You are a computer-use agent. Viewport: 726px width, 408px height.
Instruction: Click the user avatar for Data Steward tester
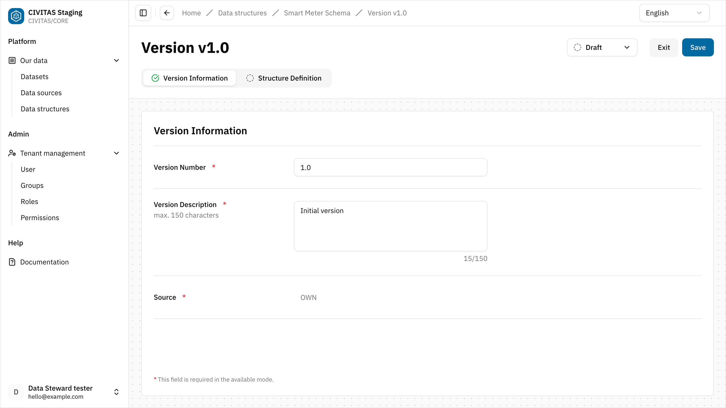tap(16, 392)
